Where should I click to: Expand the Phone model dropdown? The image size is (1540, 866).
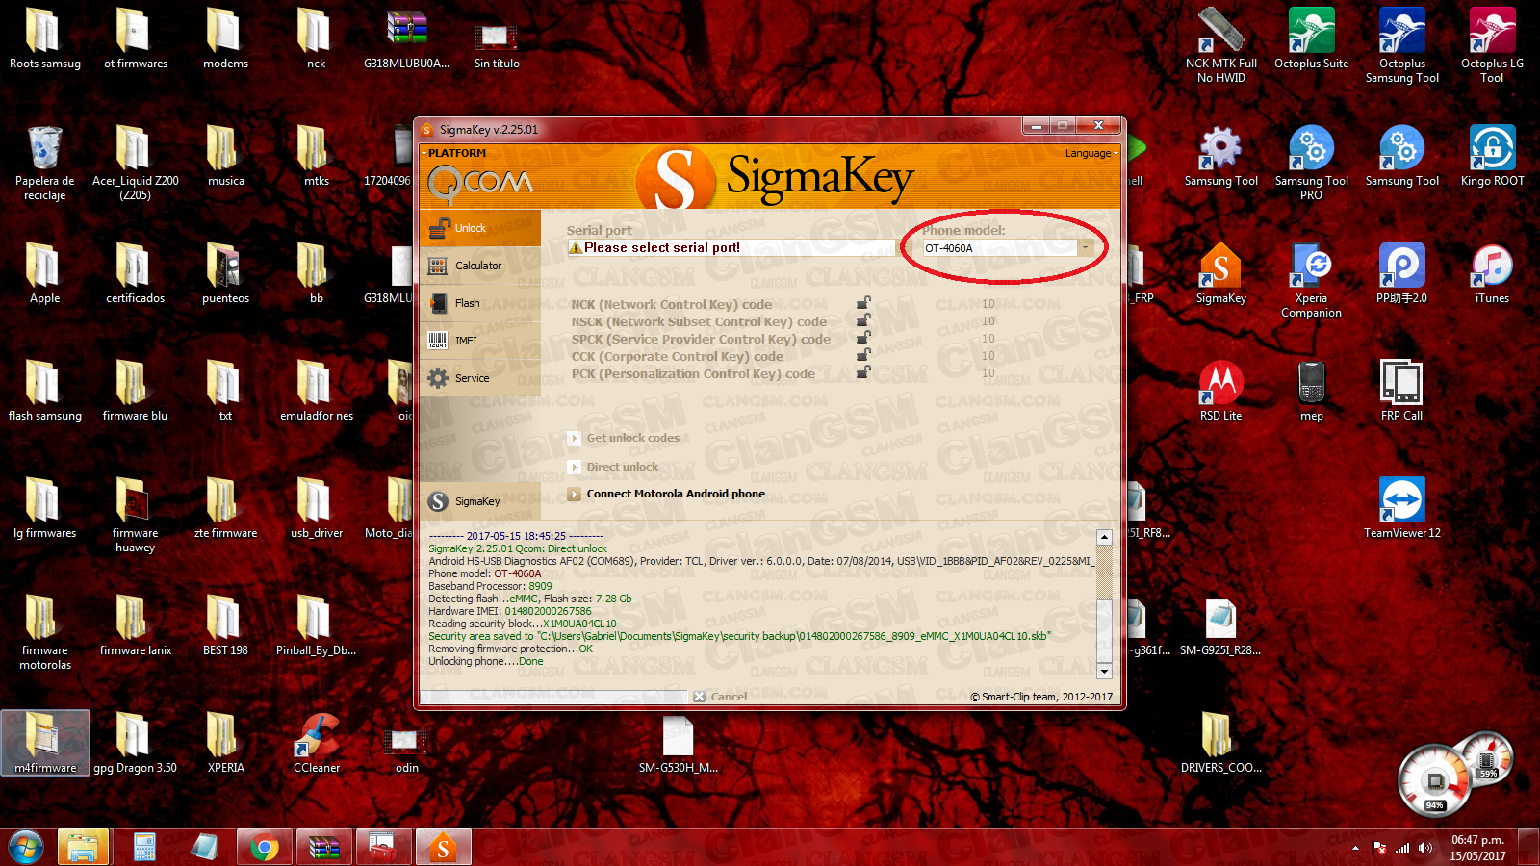point(1085,248)
